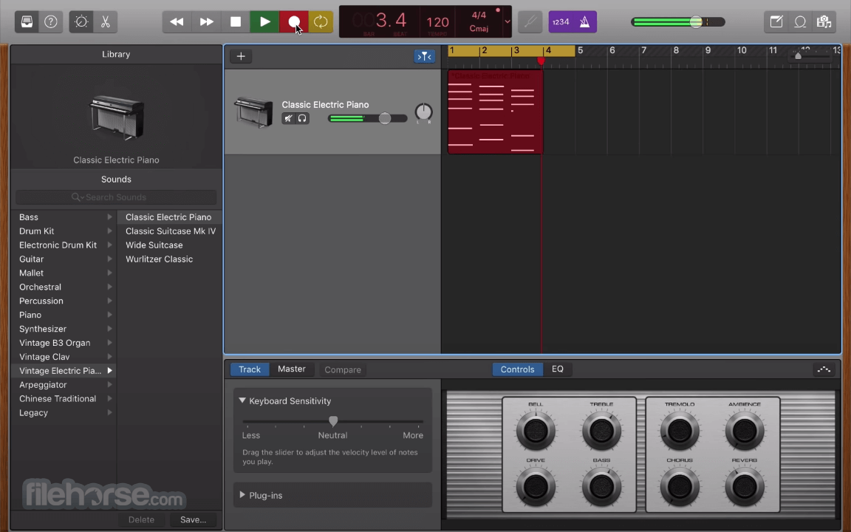The width and height of the screenshot is (851, 532).
Task: Toggle the Metronome button
Action: (584, 21)
